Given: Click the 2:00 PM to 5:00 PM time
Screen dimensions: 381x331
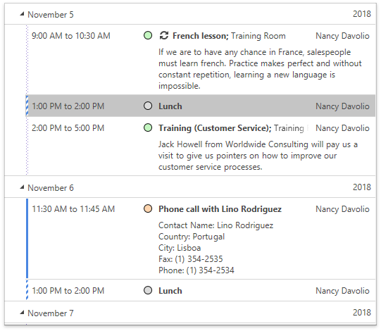Looking at the screenshot, I should [68, 128].
